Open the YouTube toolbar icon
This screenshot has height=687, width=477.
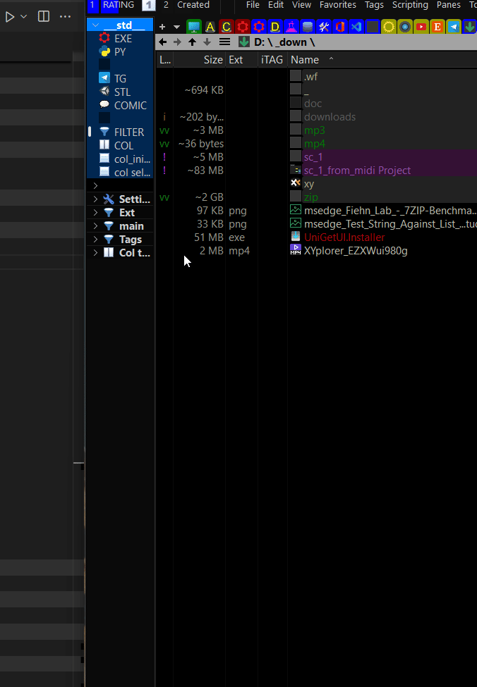tap(421, 27)
